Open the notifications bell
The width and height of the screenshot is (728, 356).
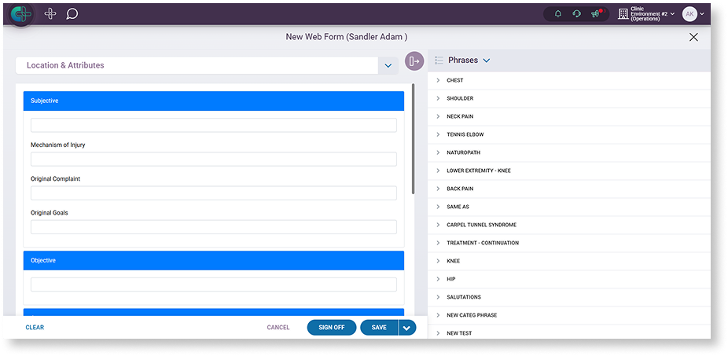tap(557, 14)
